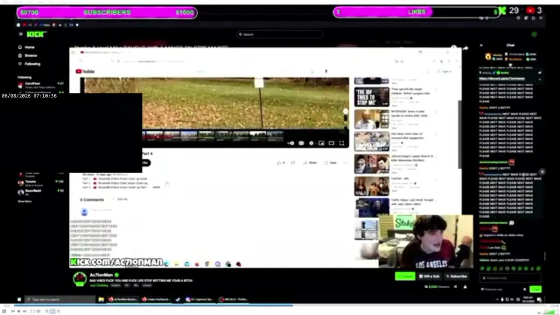Expand description with the ...more link
This screenshot has height=315, width=560.
(x=156, y=187)
